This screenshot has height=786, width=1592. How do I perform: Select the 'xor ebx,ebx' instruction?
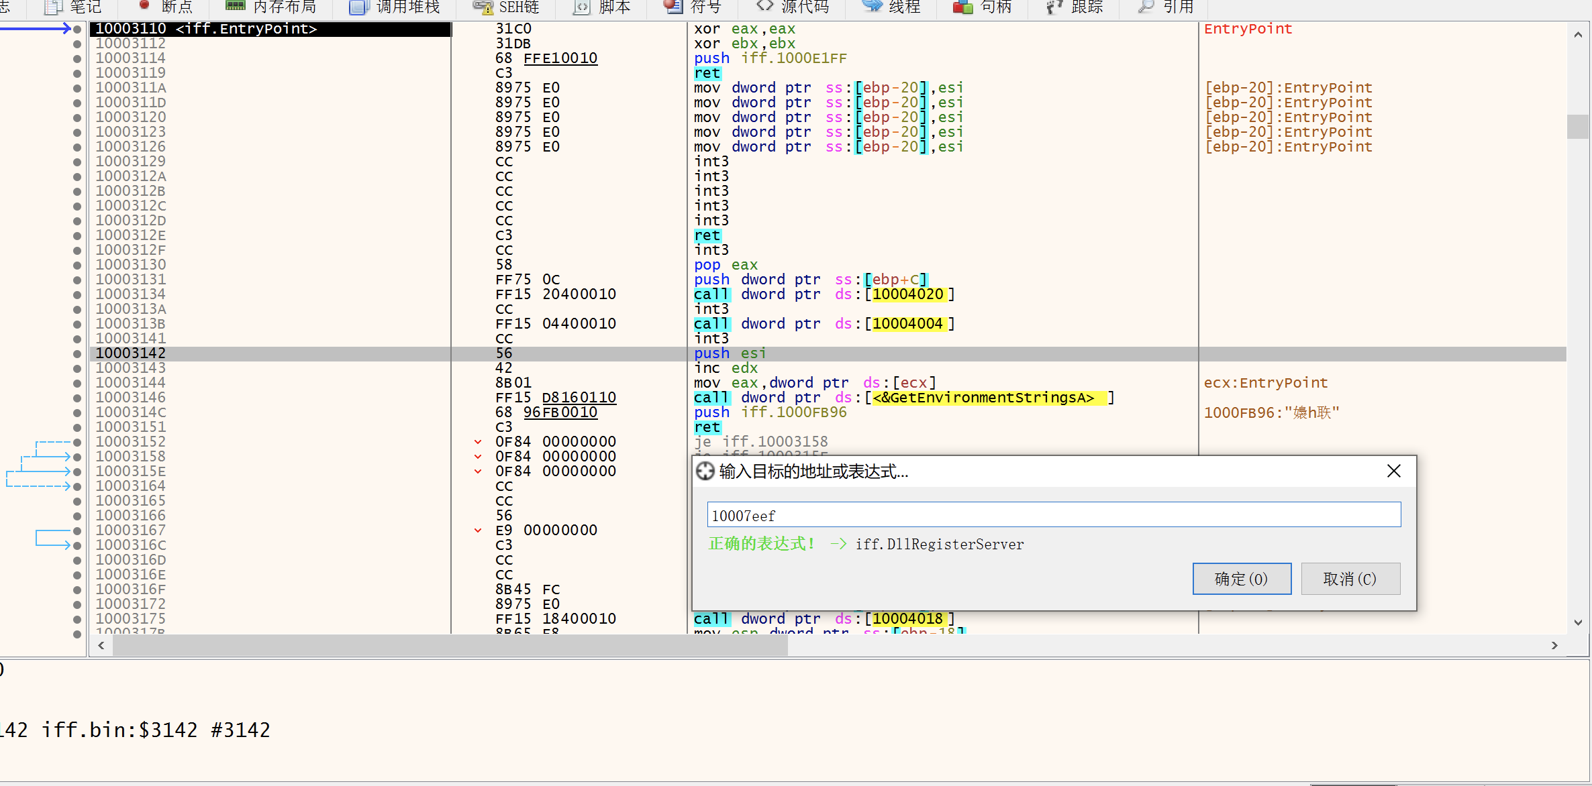745,44
